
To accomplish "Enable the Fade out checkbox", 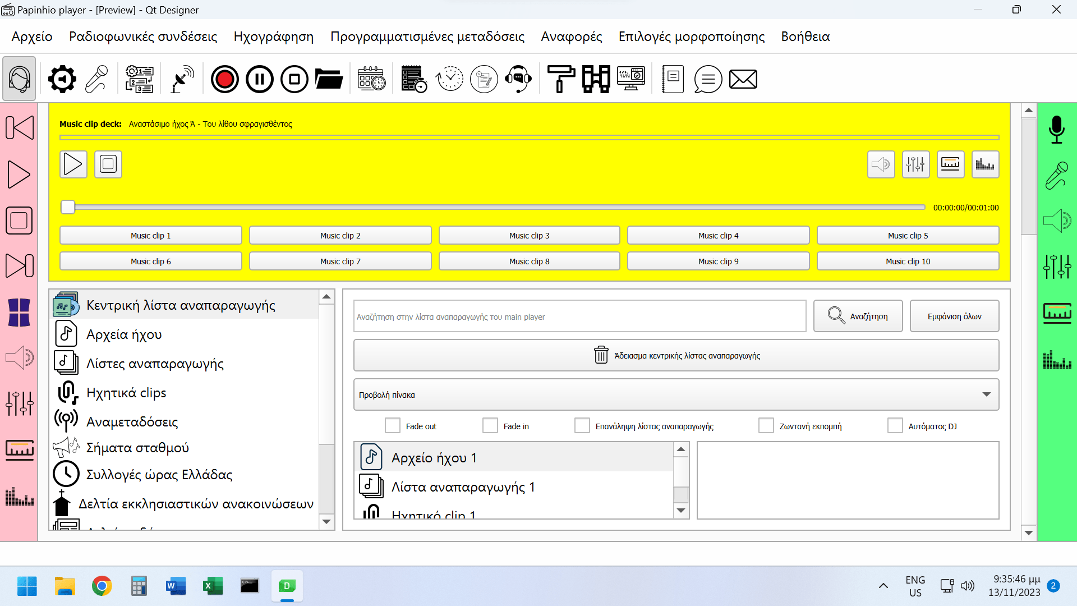I will click(393, 426).
